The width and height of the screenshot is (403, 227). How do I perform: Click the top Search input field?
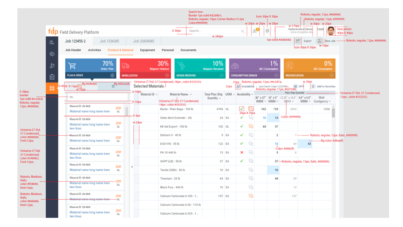pos(214,31)
